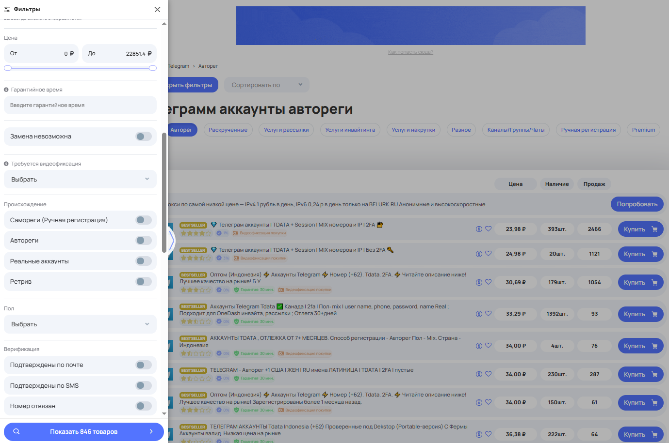Show info for listing with 230шт. stock
669x443 pixels.
(x=479, y=374)
